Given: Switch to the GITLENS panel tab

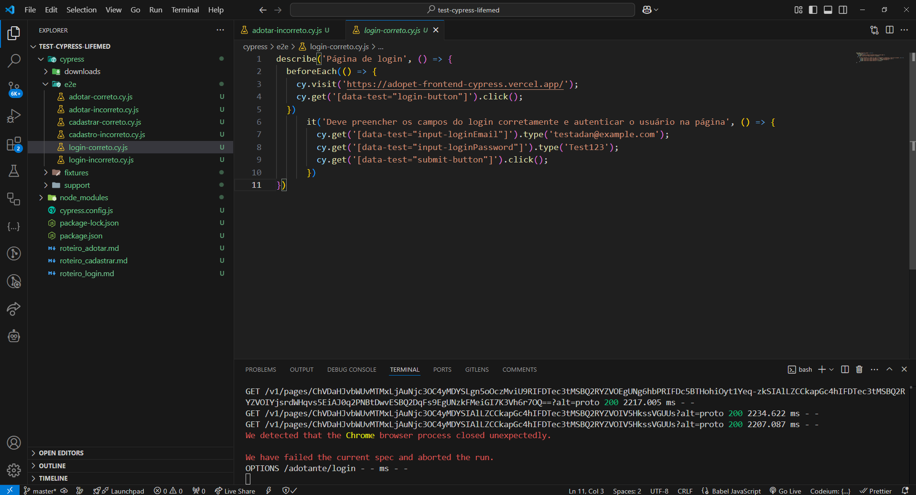Looking at the screenshot, I should (477, 370).
